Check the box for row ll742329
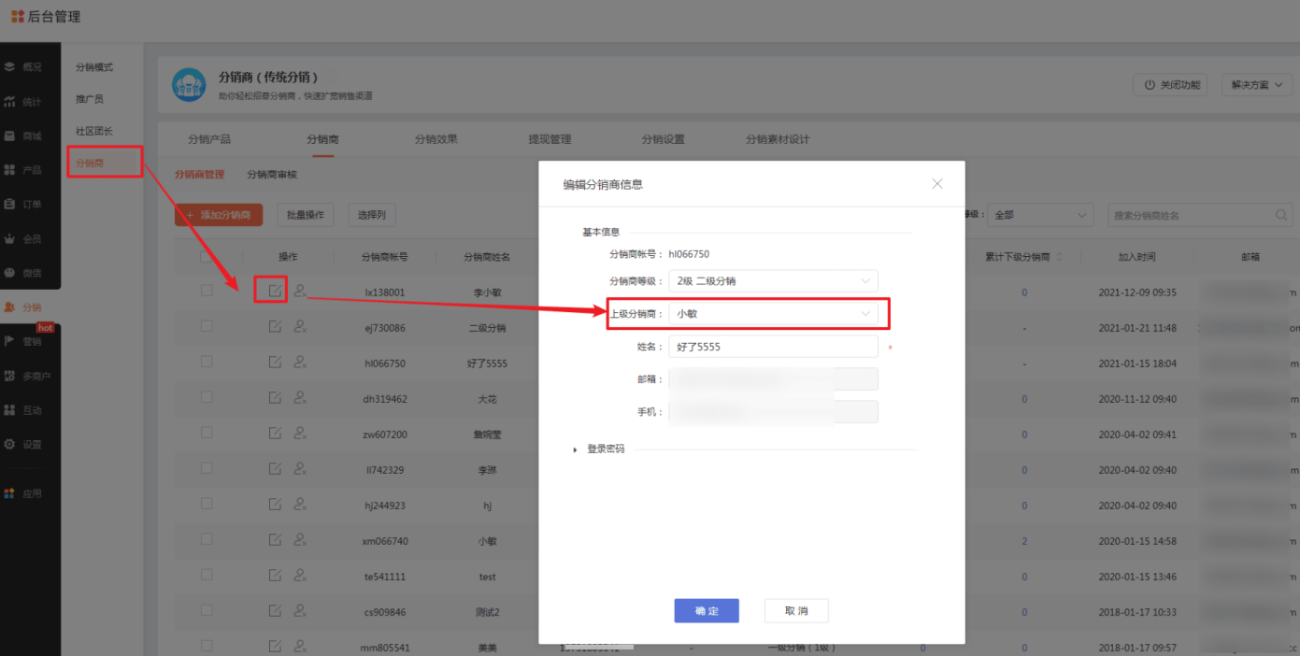Screen dimensions: 1300x656 tap(207, 468)
